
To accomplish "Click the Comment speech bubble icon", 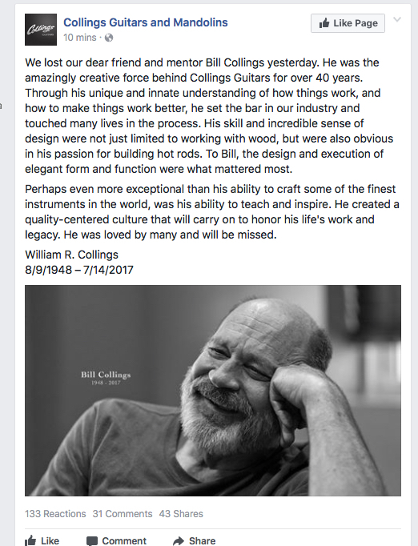I will coord(92,541).
